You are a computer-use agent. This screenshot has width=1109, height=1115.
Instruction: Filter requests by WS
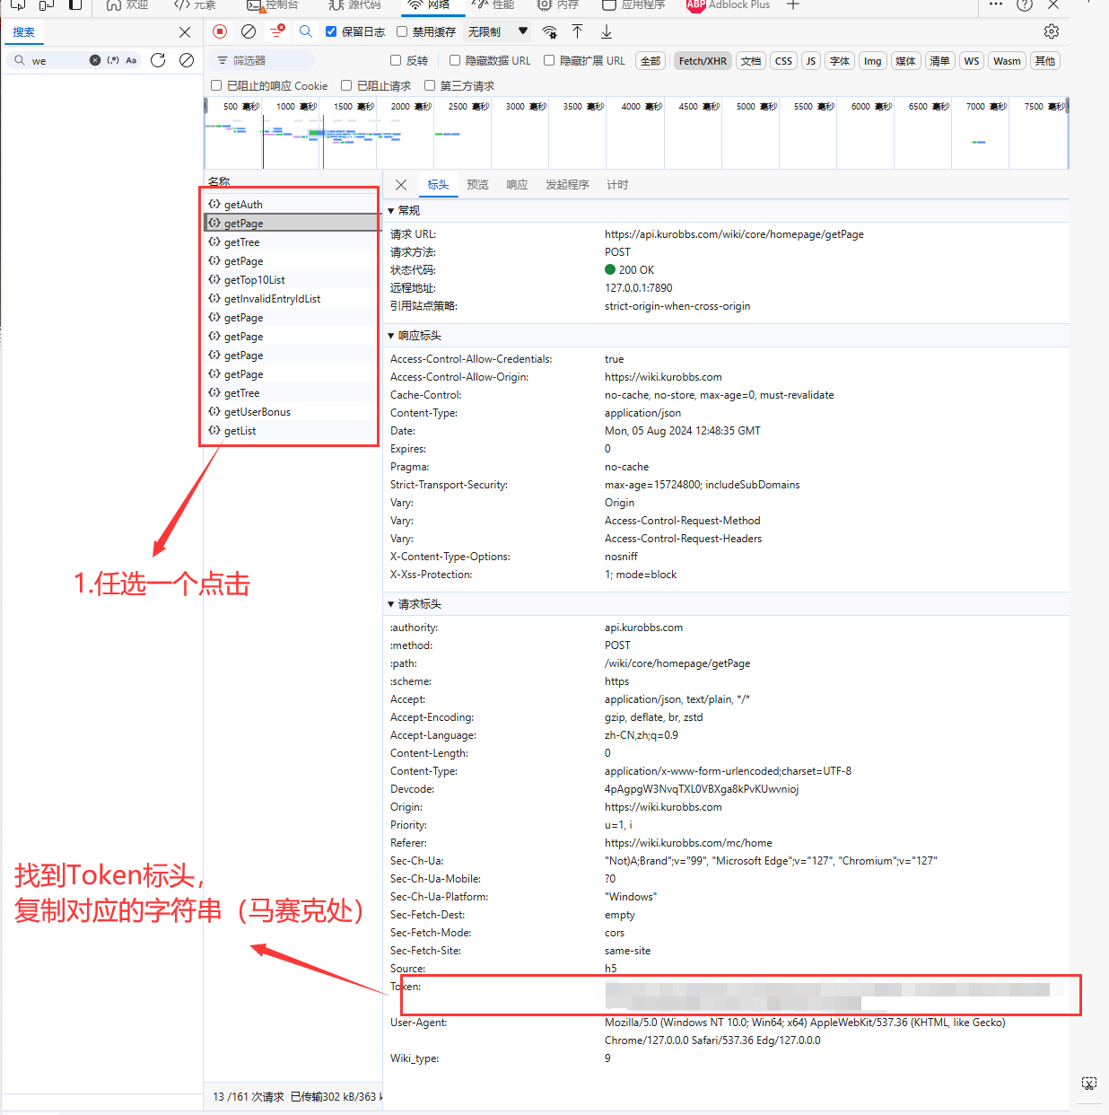[972, 61]
